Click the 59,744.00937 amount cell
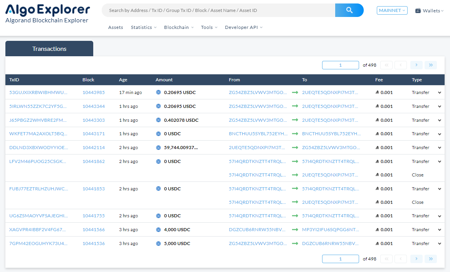 (181, 148)
